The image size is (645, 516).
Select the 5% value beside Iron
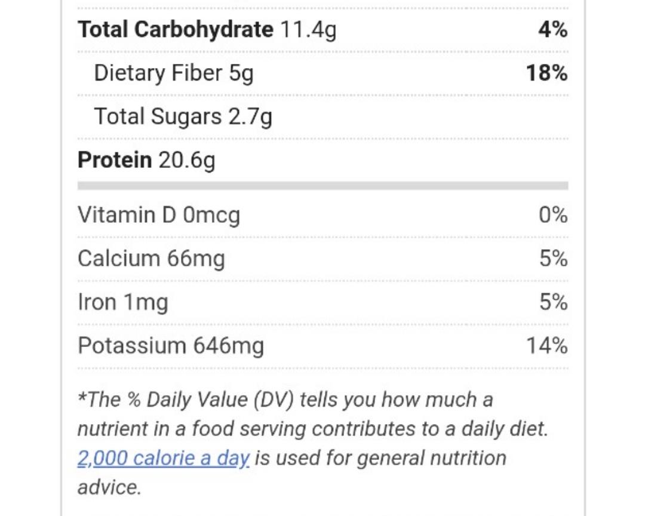553,302
